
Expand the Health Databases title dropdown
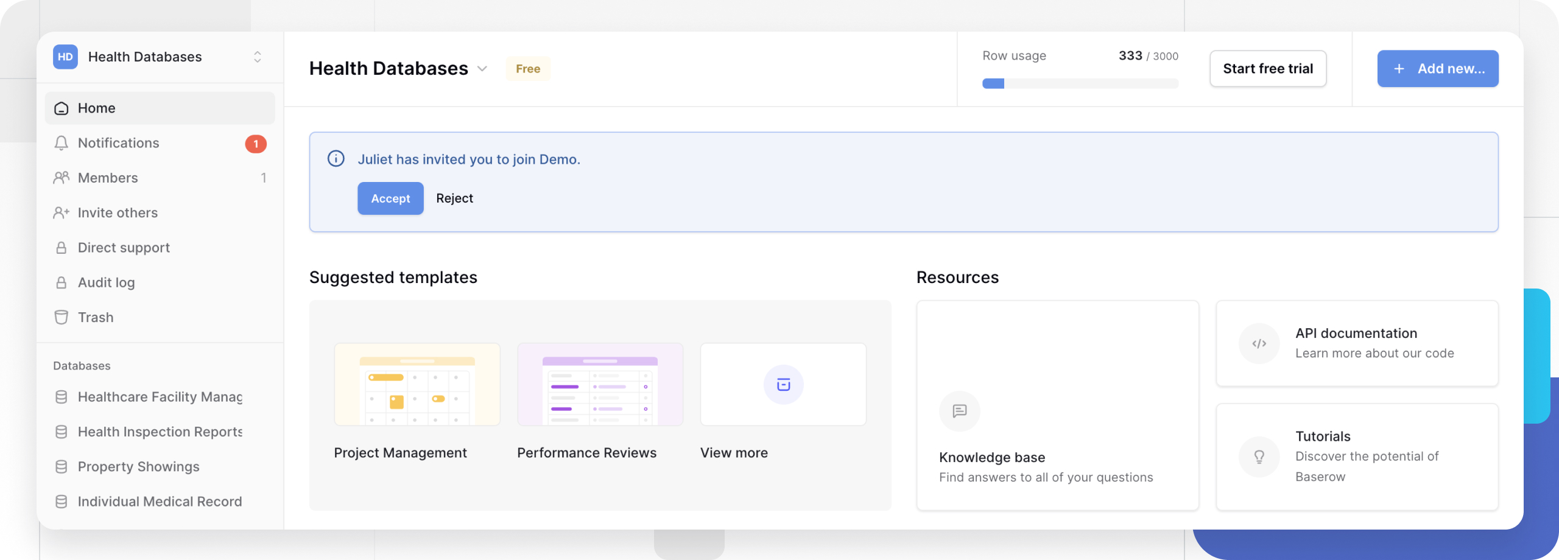[482, 69]
